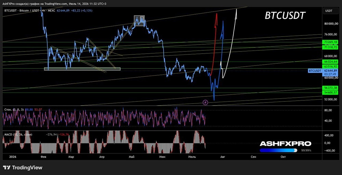
Task: Click the 66 024,64 green price label
Action: pyautogui.click(x=331, y=62)
